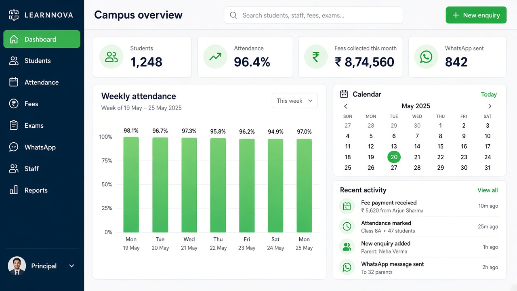The height and width of the screenshot is (291, 517).
Task: Click the Tue 20 May attendance bar
Action: [160, 185]
